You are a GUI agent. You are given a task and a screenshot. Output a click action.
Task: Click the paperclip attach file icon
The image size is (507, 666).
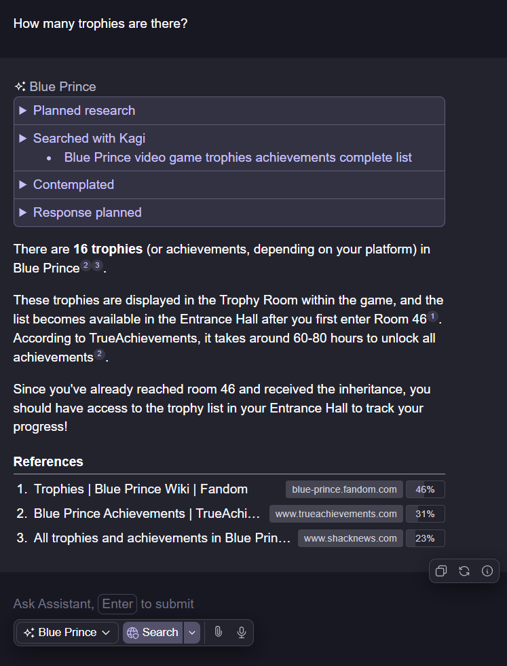(x=218, y=632)
